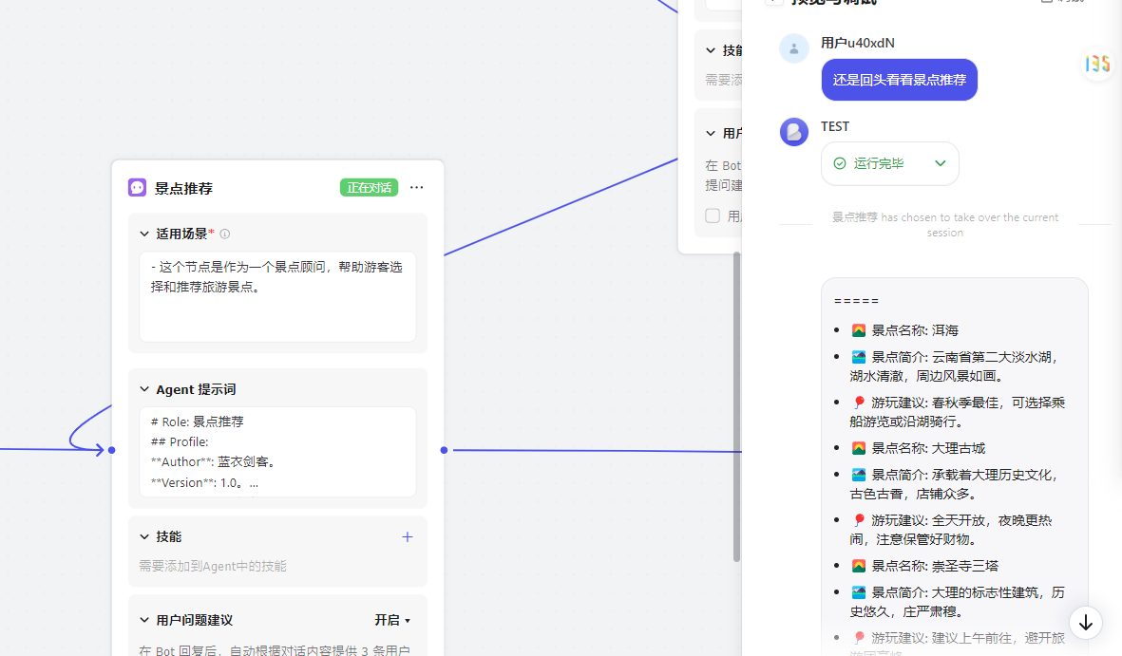Click the icon before 景点简介: 承载着大理历史文化

tap(859, 475)
